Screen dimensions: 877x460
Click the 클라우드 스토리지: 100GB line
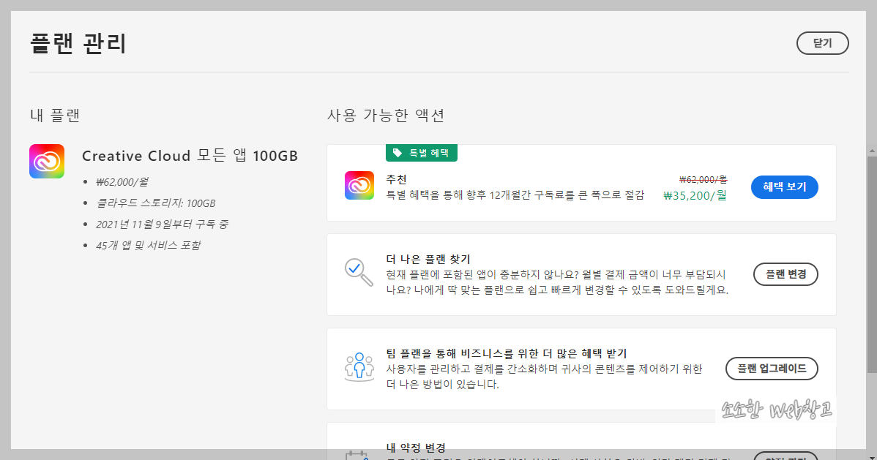click(155, 203)
